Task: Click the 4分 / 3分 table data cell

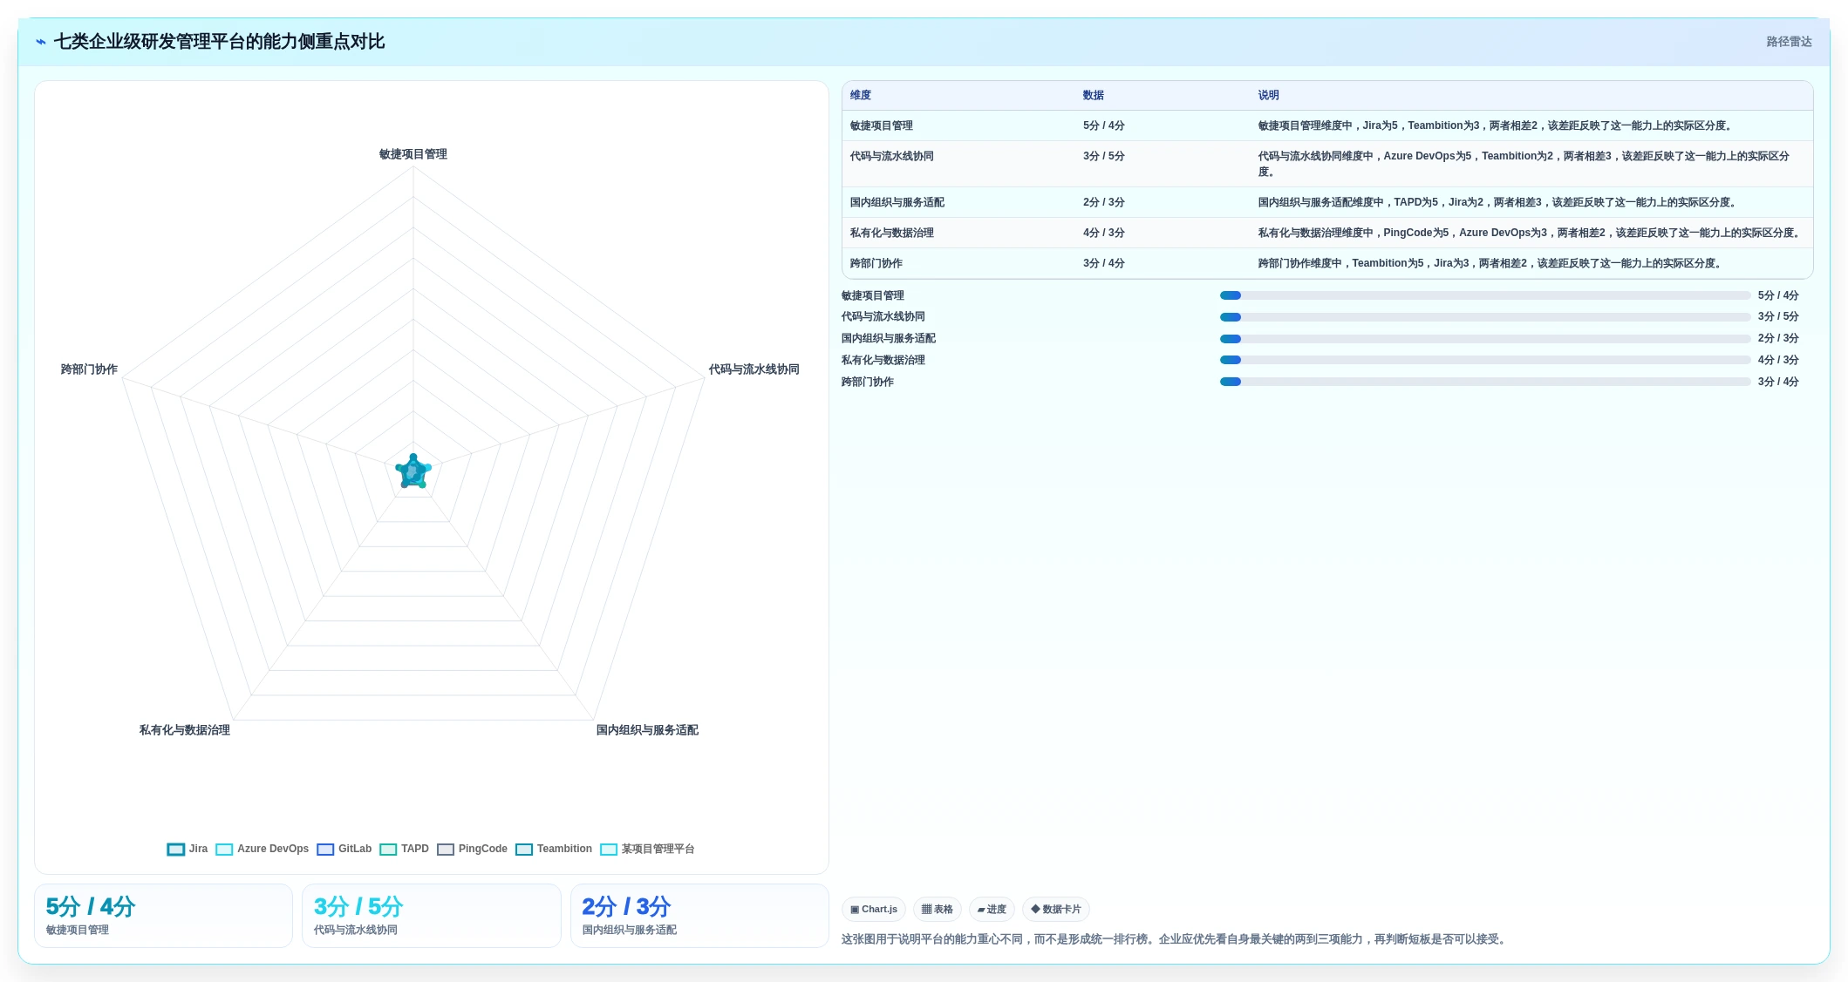Action: click(1104, 233)
